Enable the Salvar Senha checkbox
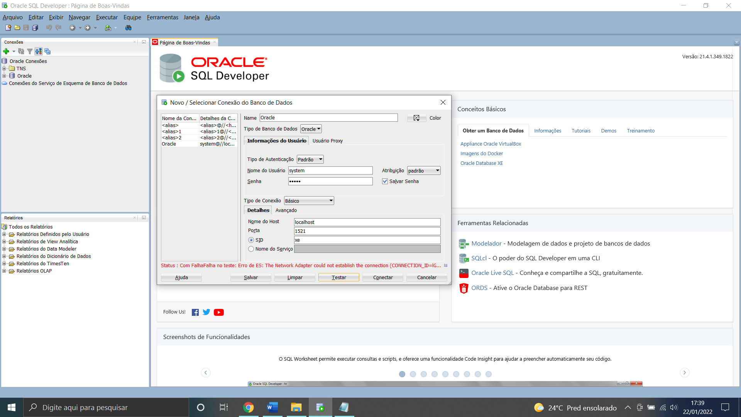Viewport: 741px width, 417px height. (x=385, y=181)
